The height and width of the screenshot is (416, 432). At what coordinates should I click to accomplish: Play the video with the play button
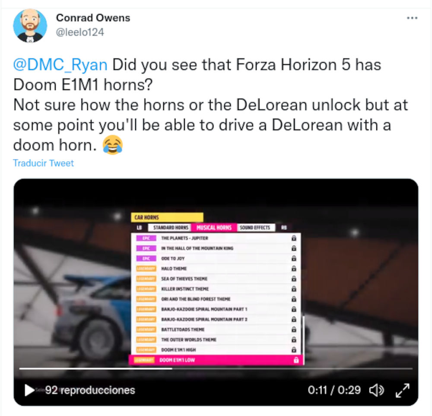[29, 390]
